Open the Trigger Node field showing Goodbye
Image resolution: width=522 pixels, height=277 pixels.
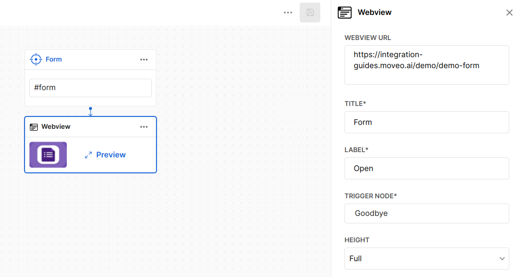[427, 214]
